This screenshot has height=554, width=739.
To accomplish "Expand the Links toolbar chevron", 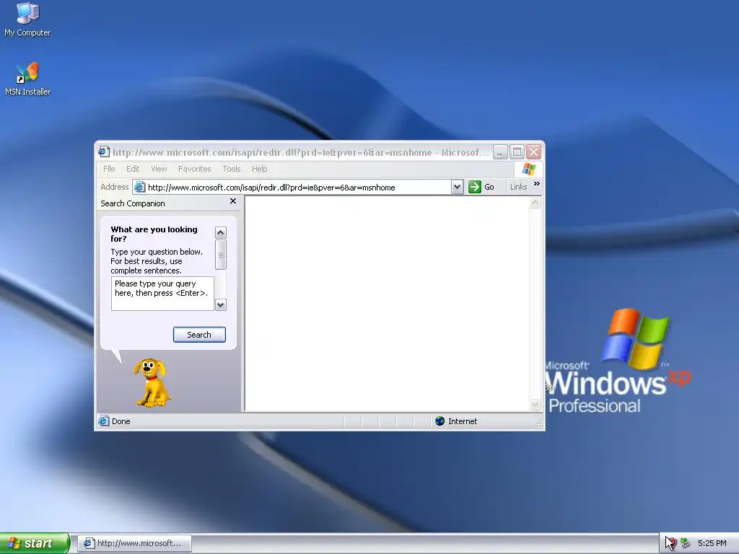I will [536, 184].
